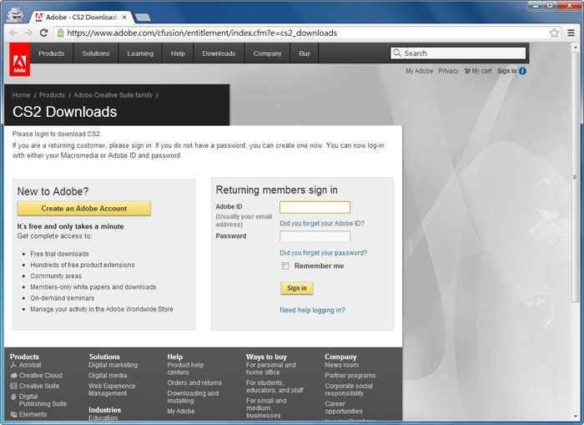
Task: Open For personal and home office link
Action: (x=271, y=369)
